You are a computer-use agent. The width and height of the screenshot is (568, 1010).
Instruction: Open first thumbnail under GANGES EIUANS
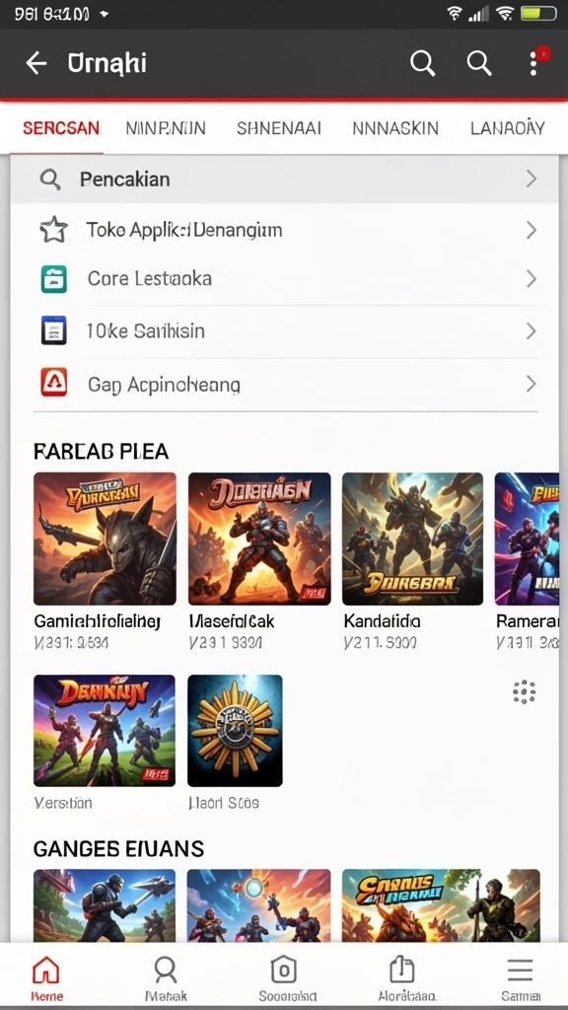[105, 905]
